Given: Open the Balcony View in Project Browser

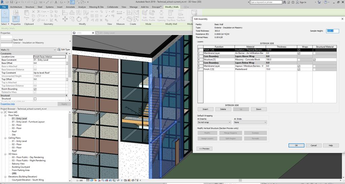Looking at the screenshot, I should 18,164.
